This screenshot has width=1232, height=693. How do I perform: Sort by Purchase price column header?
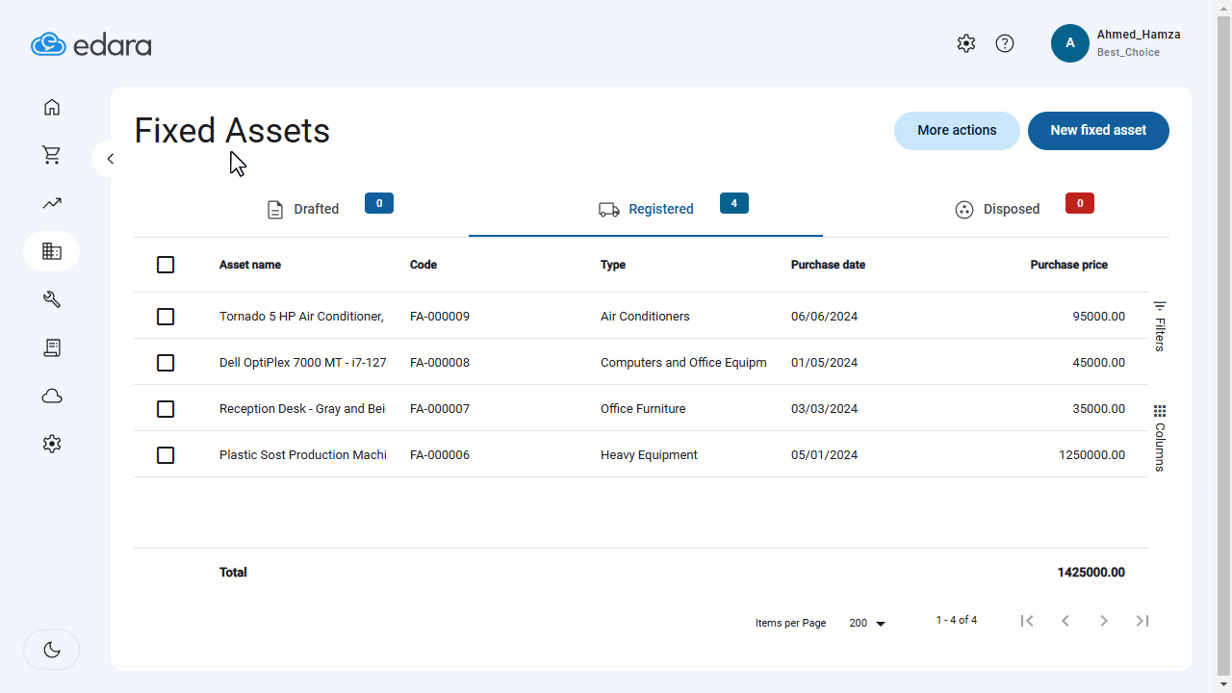click(x=1068, y=265)
